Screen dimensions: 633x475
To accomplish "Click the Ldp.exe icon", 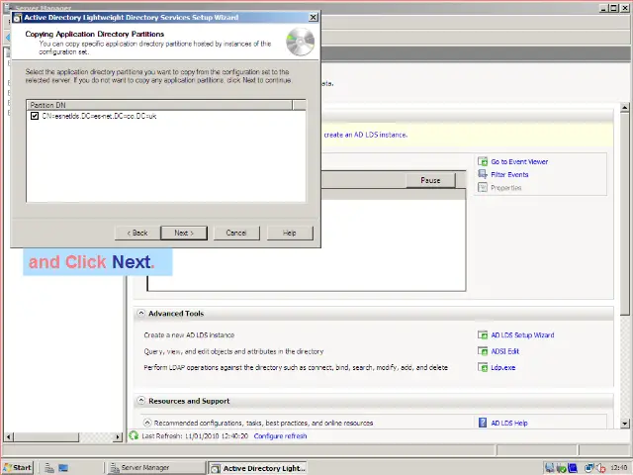I will point(483,367).
